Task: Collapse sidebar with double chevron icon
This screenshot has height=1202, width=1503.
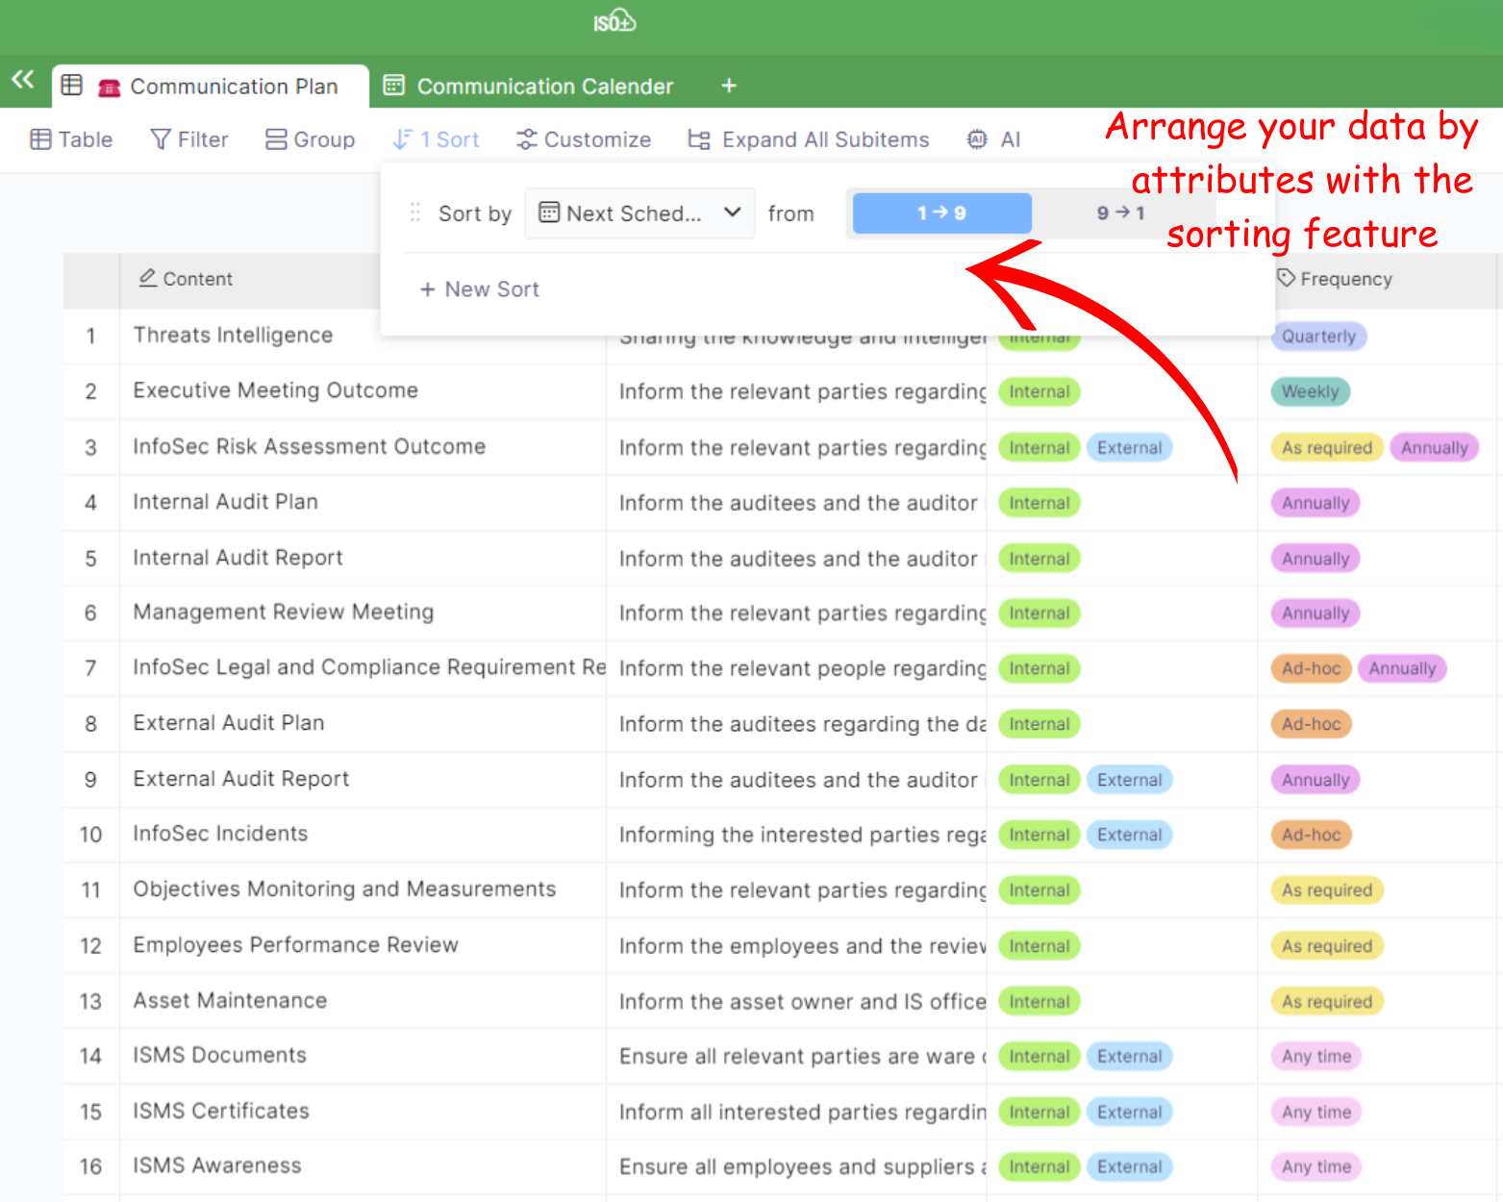Action: [x=23, y=80]
